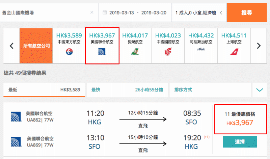Clear the 舊金山國際機場 destination field
This screenshot has height=159, width=270.
(92, 12)
